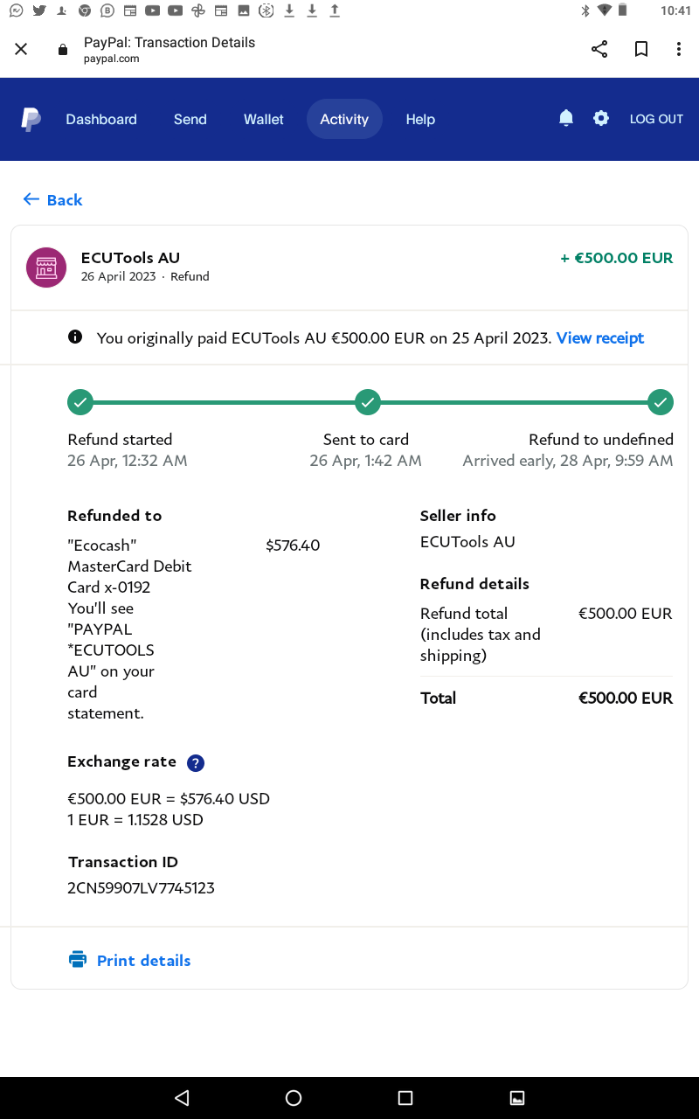Click the notification bell icon
699x1119 pixels.
pos(565,117)
